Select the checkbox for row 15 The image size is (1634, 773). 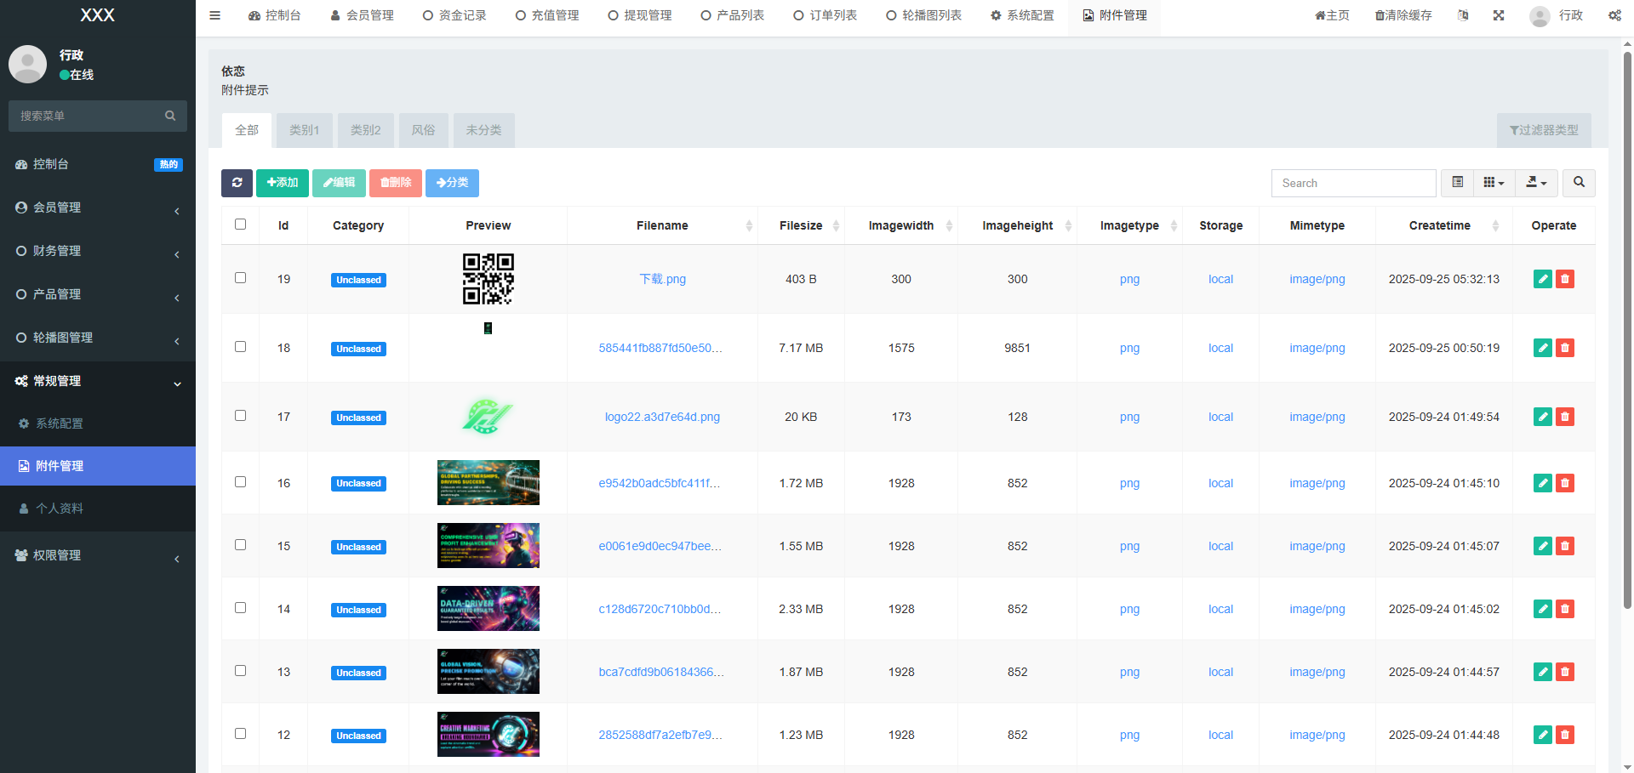coord(240,545)
